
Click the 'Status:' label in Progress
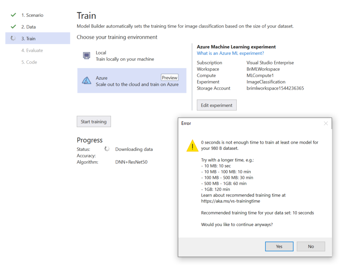[83, 149]
